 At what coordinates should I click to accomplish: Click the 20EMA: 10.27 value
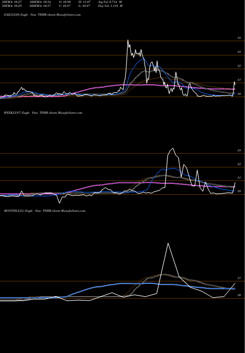(11, 2)
